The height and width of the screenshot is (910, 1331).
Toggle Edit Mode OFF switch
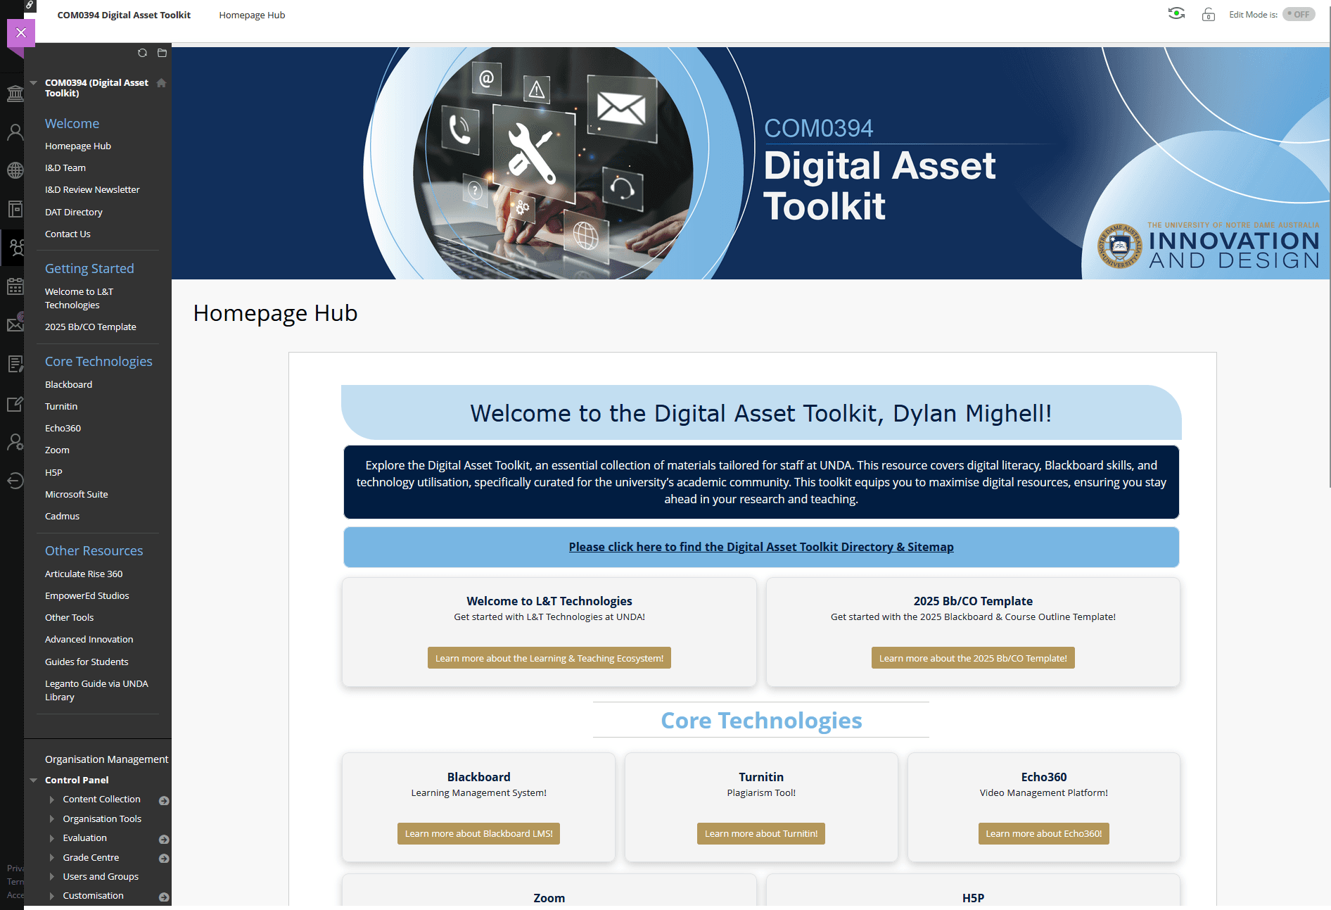tap(1298, 15)
